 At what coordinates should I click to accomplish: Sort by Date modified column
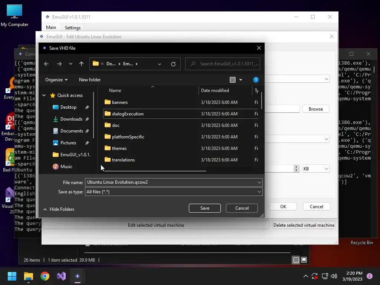215,91
